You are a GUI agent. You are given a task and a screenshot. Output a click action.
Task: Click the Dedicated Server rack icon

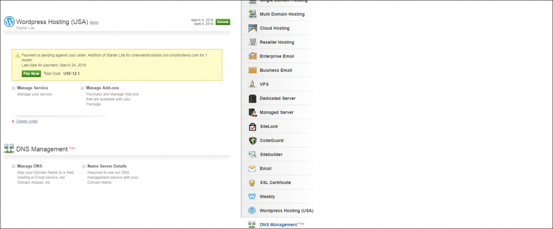coord(252,98)
